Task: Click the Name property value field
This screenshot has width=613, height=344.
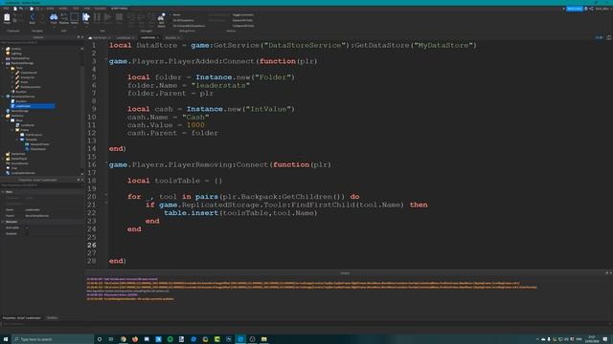Action: coord(54,210)
